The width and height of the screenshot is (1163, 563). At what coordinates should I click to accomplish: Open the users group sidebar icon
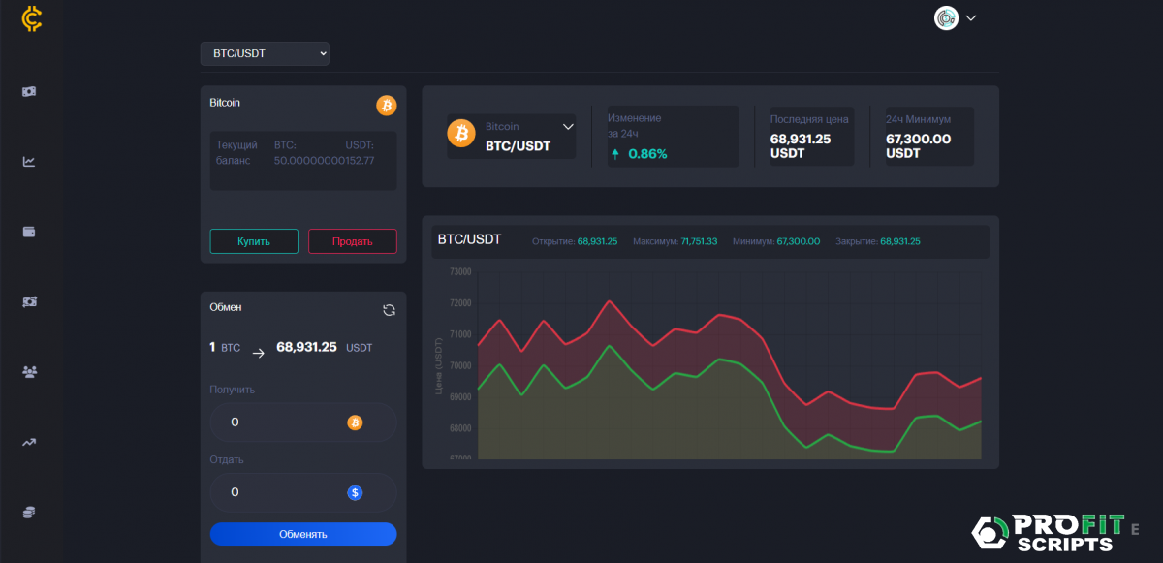click(29, 371)
